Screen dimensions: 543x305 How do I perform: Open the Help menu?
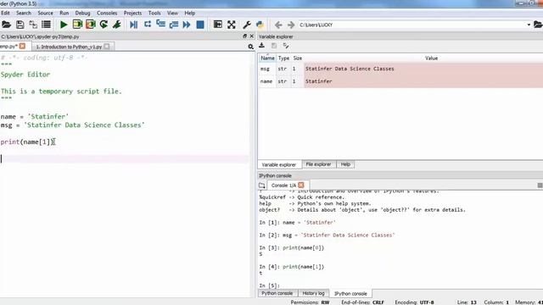click(190, 14)
